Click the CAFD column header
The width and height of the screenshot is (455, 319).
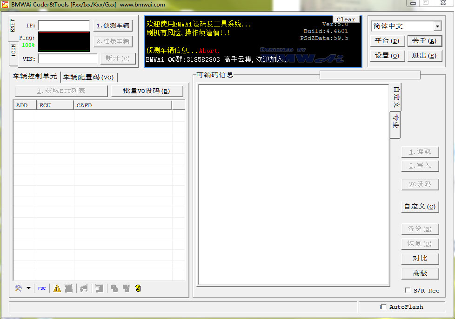(123, 105)
